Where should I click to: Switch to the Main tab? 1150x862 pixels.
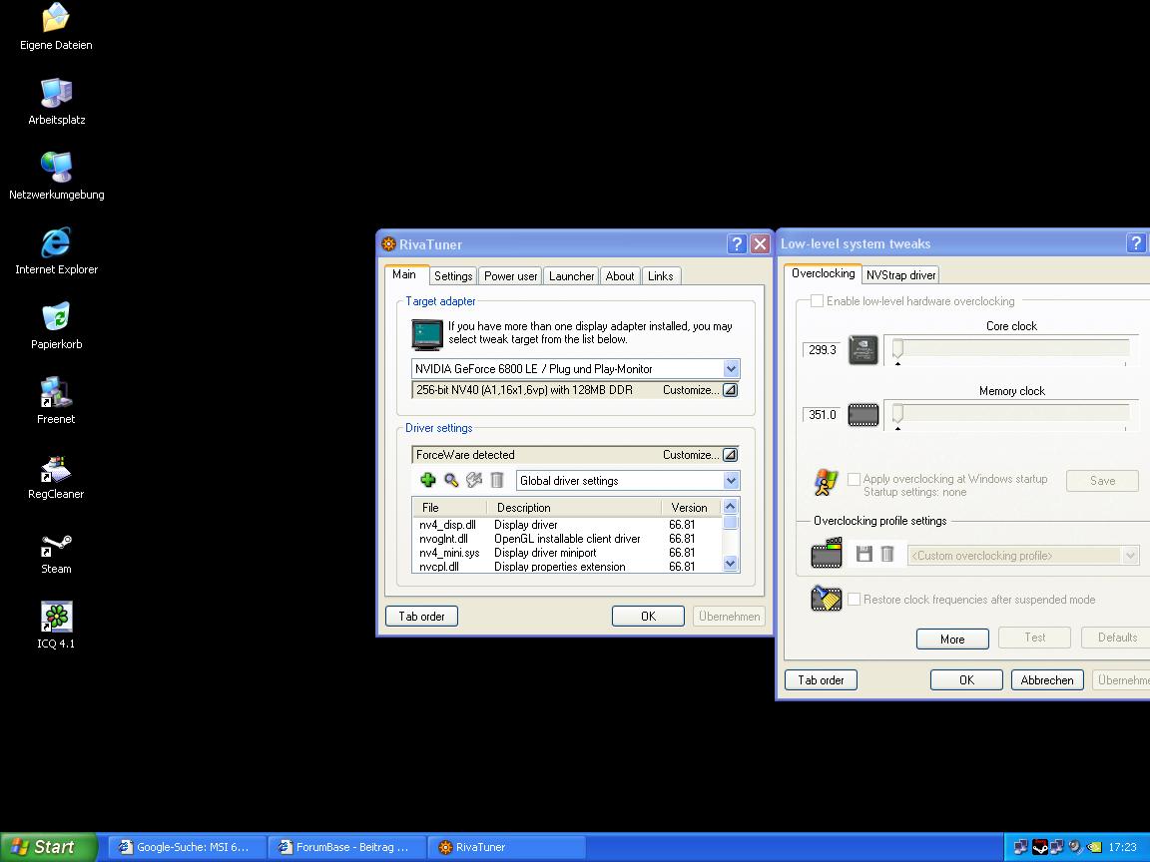coord(404,274)
